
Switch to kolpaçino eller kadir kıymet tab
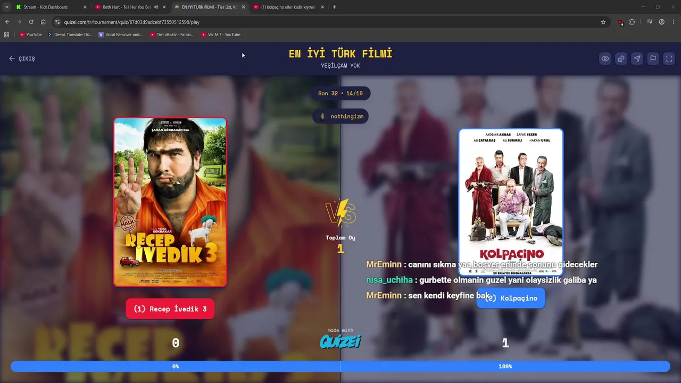pyautogui.click(x=288, y=7)
